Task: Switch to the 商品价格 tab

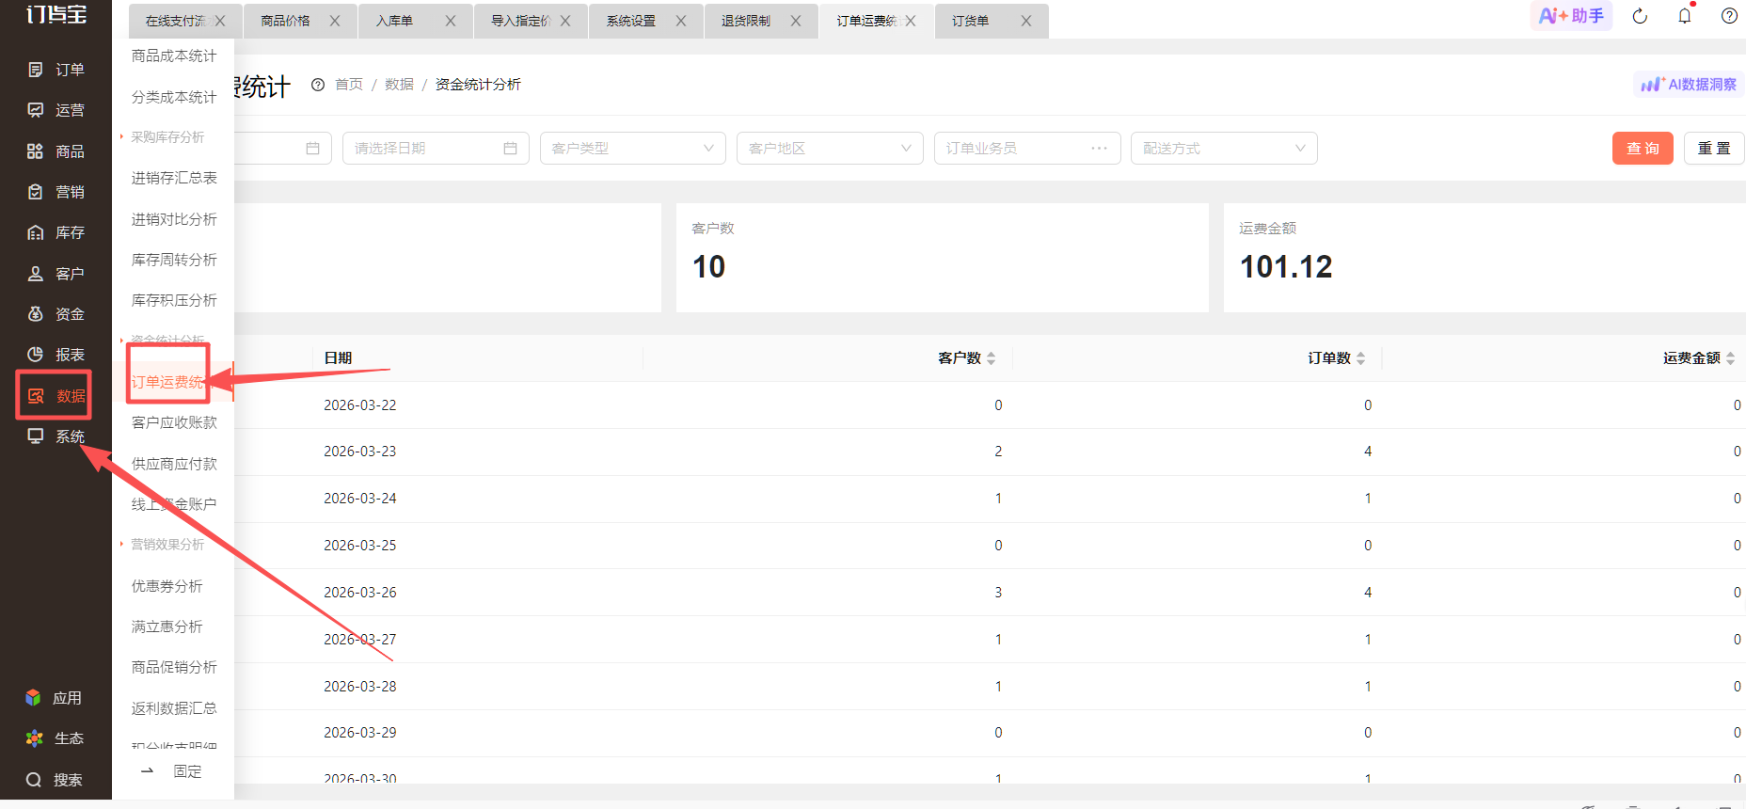Action: 285,21
